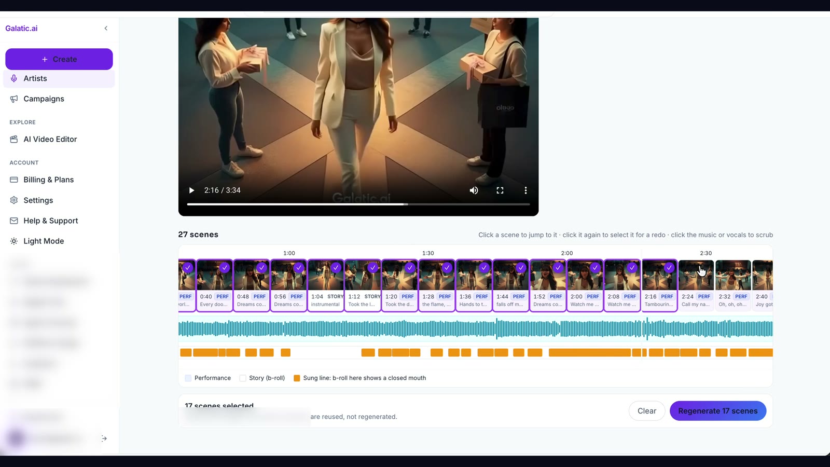Click the Campaigns megaphone icon
830x467 pixels.
point(14,99)
